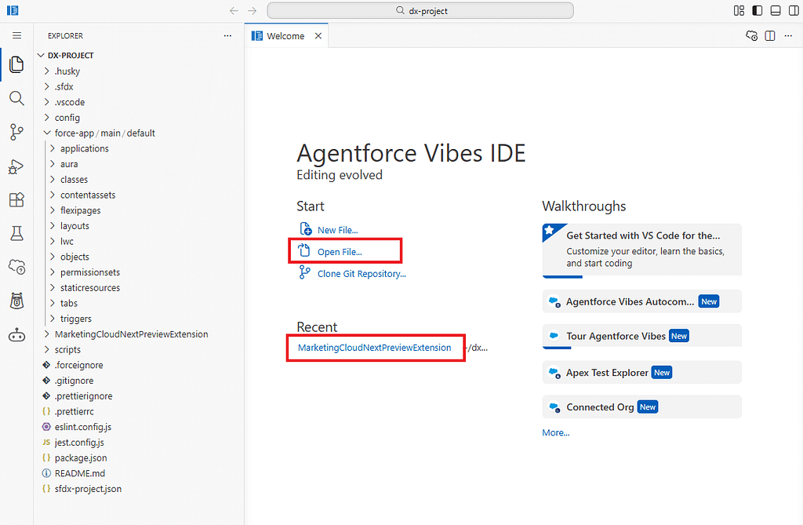Open Agentforce Vibes Autocomplete walkthrough
The width and height of the screenshot is (803, 525).
click(x=641, y=301)
